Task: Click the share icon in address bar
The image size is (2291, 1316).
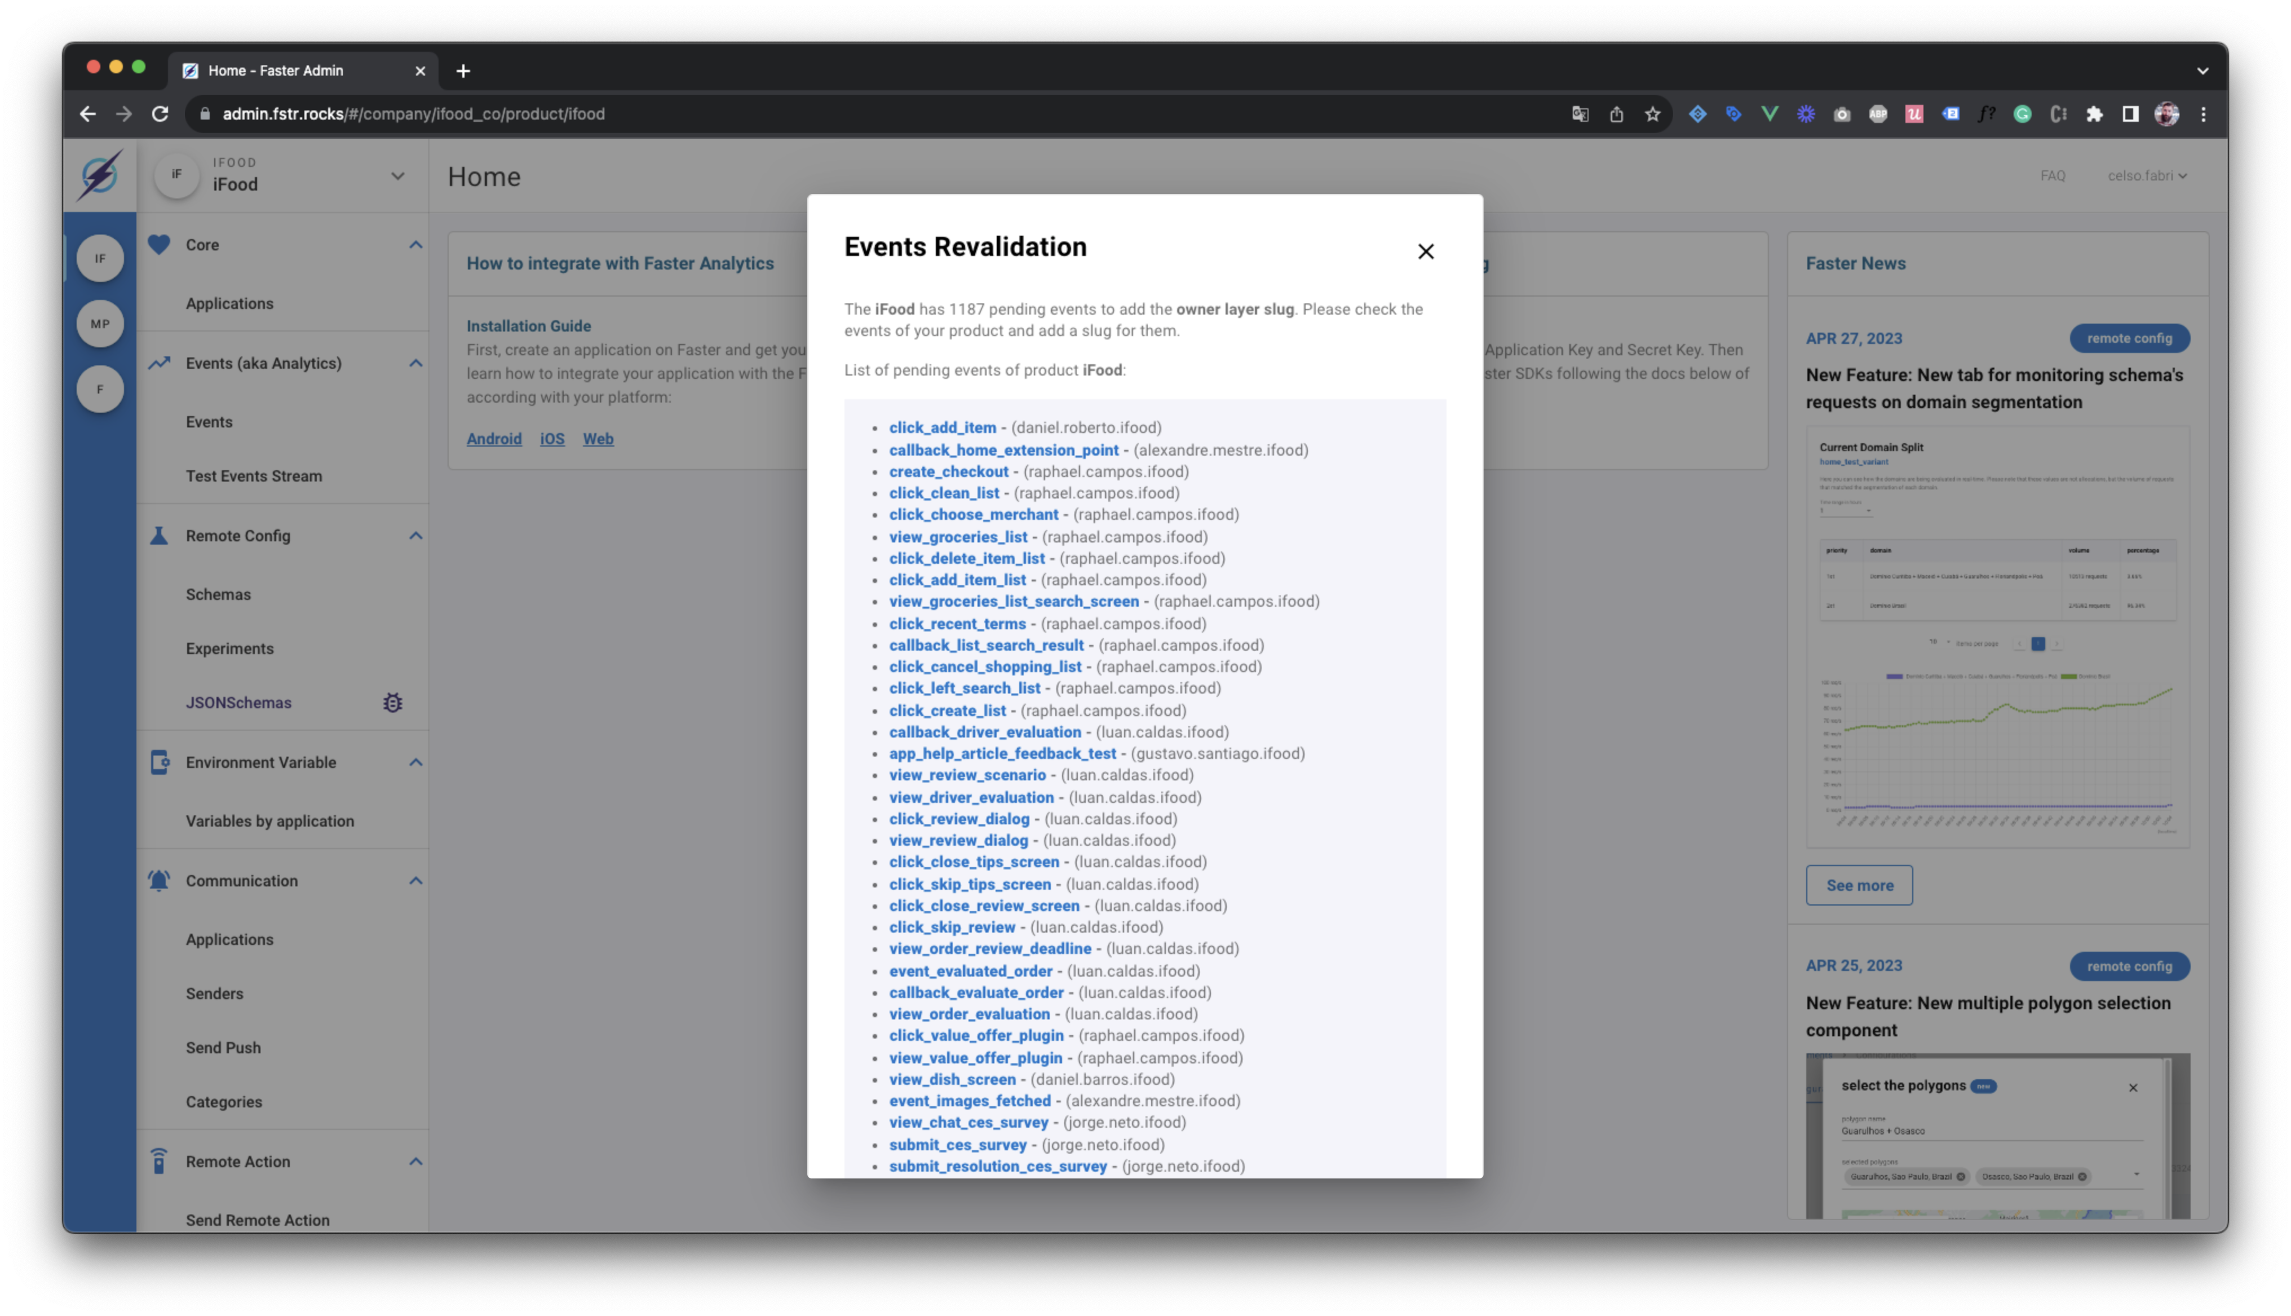Action: tap(1616, 114)
